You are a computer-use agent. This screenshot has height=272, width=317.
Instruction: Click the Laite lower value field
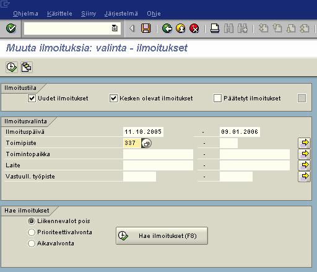pos(158,165)
